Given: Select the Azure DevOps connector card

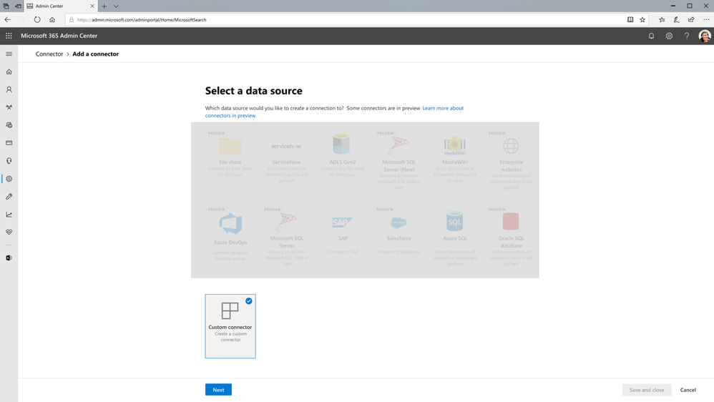Looking at the screenshot, I should (x=230, y=235).
